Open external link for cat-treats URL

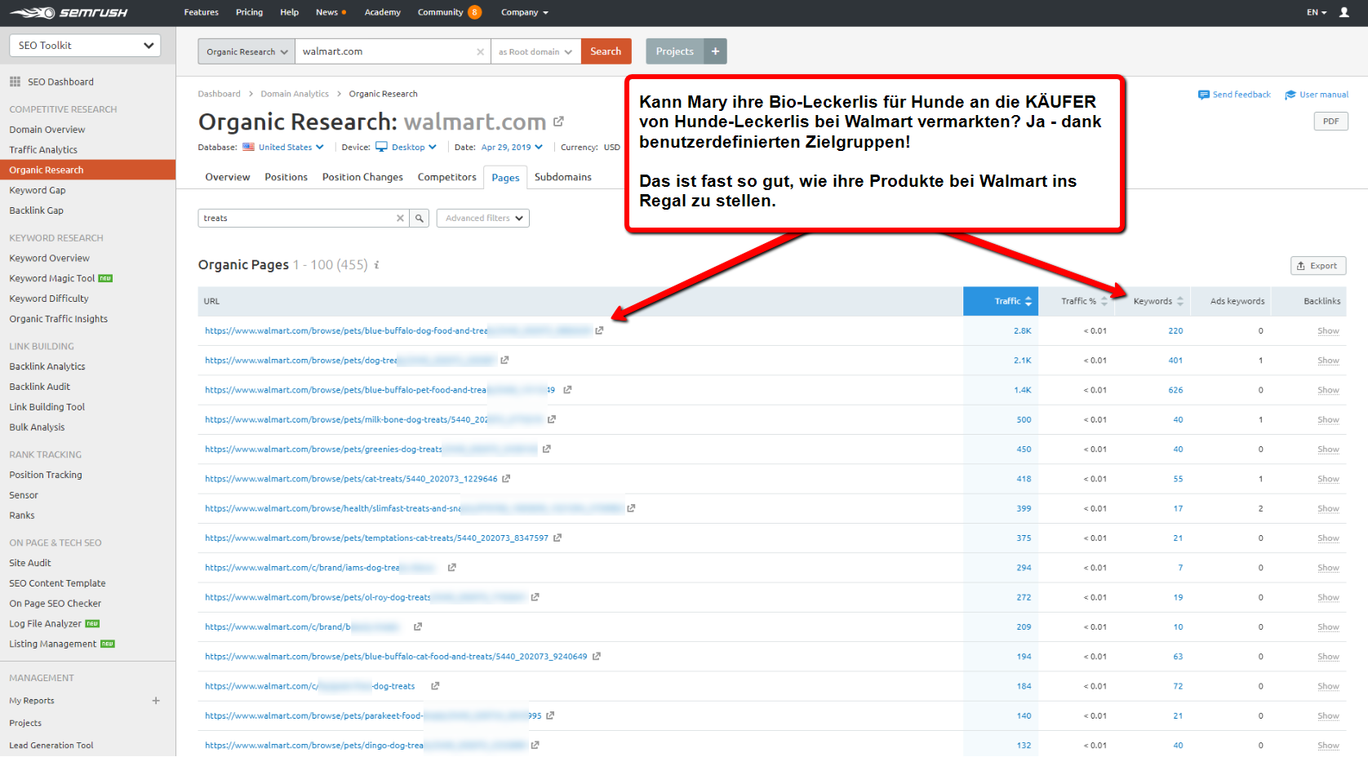pyautogui.click(x=506, y=479)
